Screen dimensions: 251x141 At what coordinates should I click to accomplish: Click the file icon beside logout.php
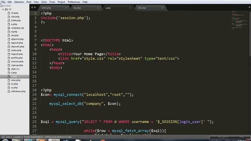coord(9,54)
